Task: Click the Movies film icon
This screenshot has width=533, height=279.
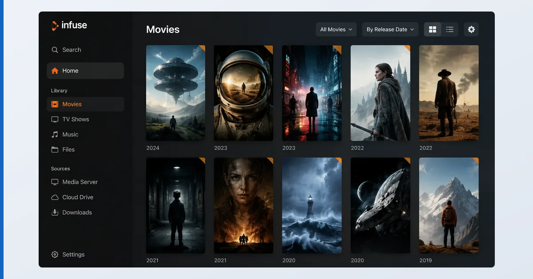Action: tap(55, 105)
